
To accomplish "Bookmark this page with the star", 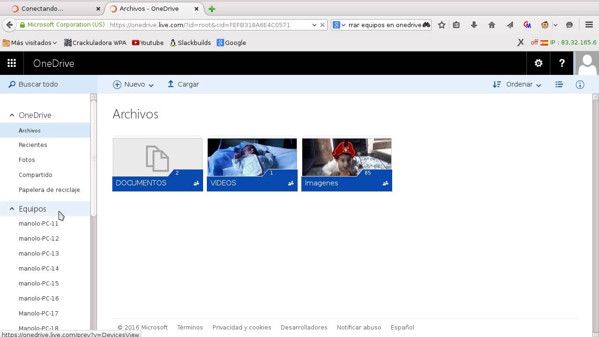I will point(441,25).
